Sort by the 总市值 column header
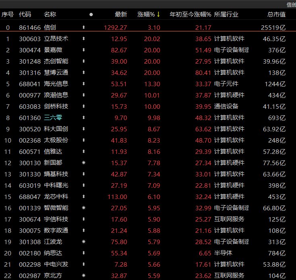This screenshot has width=296, height=280. click(276, 15)
